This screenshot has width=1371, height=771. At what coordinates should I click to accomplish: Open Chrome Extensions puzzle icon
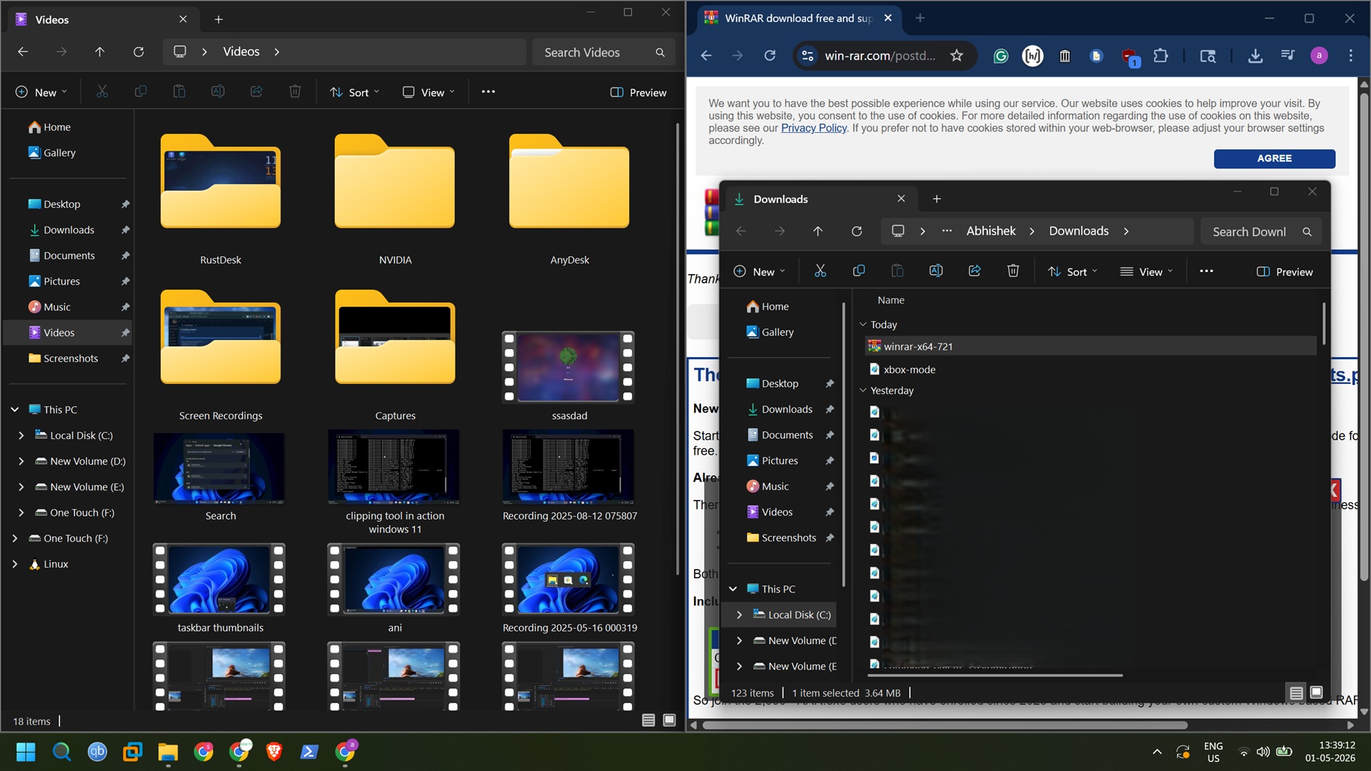coord(1161,56)
